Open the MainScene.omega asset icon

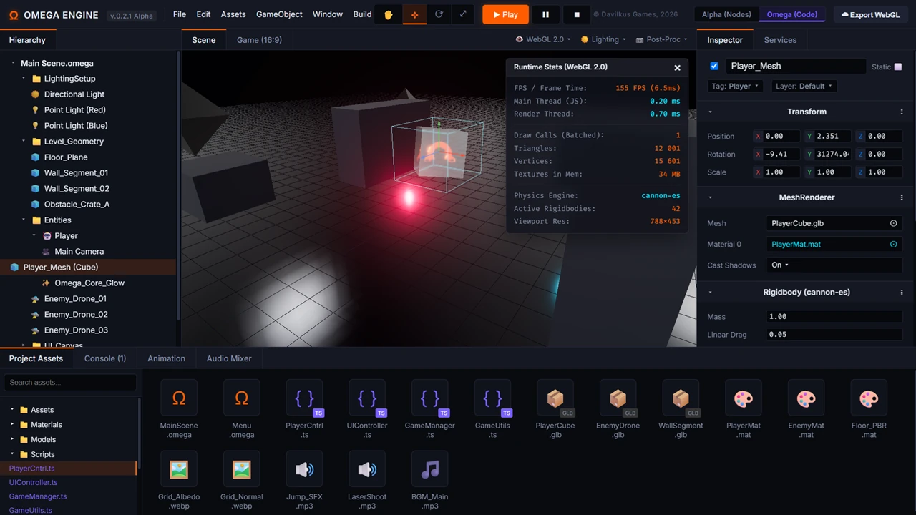[x=179, y=398]
